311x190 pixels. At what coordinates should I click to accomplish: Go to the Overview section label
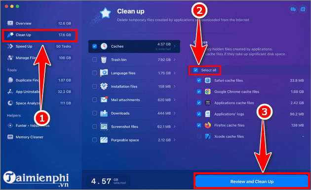pyautogui.click(x=23, y=23)
